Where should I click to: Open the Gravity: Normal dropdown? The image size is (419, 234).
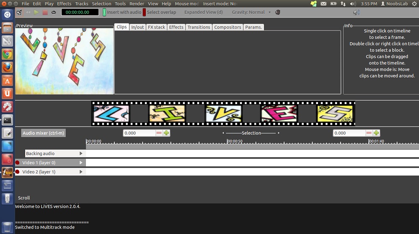coord(251,12)
